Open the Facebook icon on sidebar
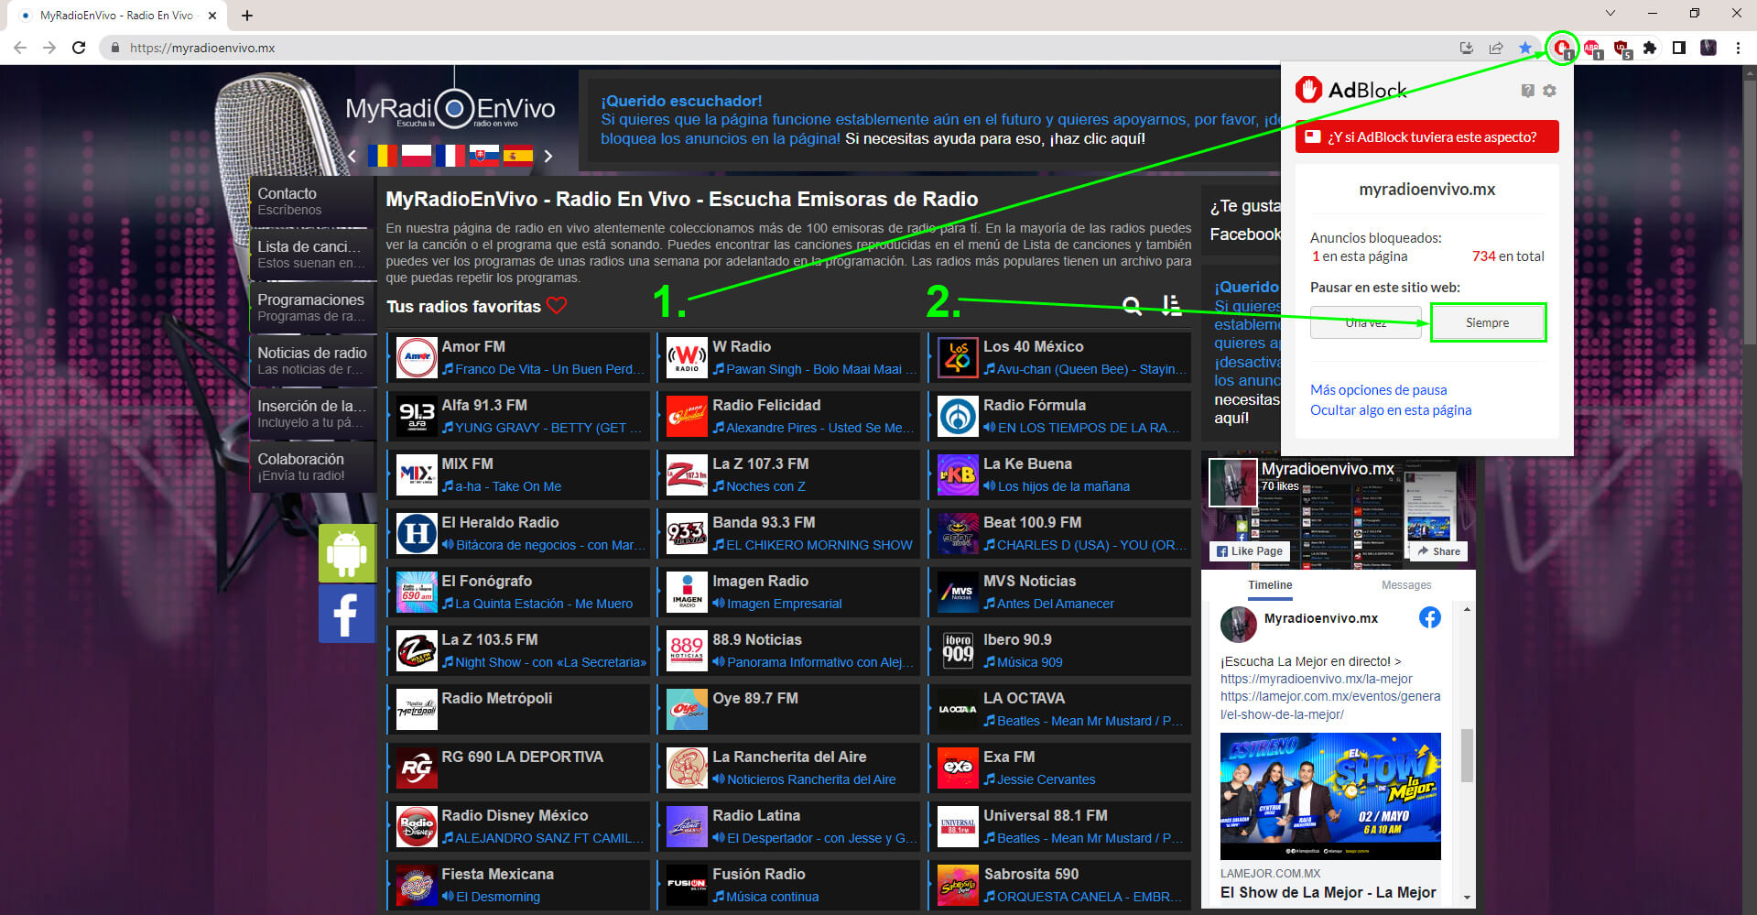 pyautogui.click(x=347, y=614)
